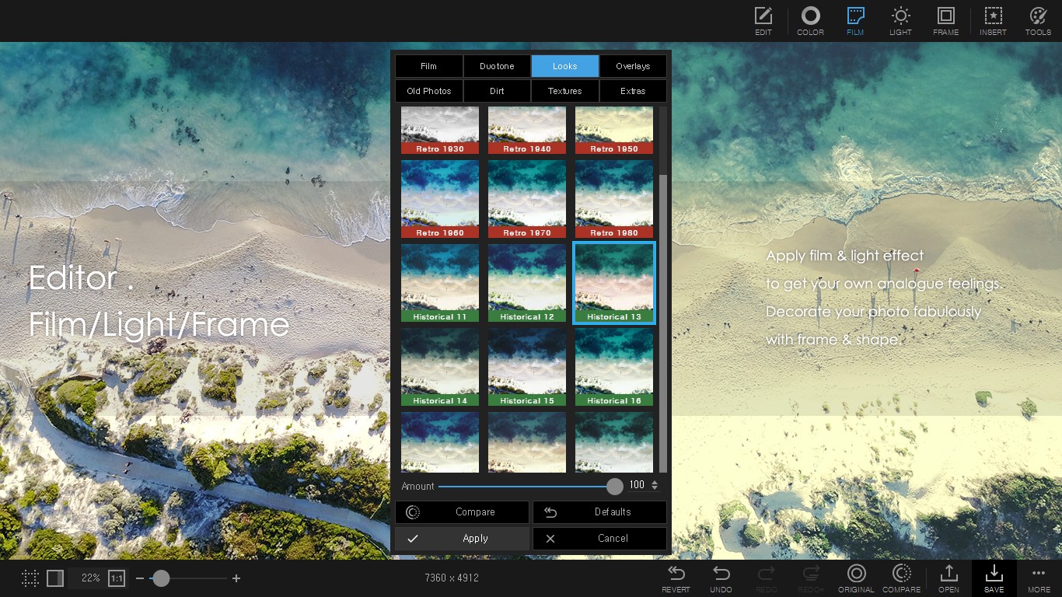Select the 1:1 zoom preset
The width and height of the screenshot is (1062, 597).
[117, 578]
